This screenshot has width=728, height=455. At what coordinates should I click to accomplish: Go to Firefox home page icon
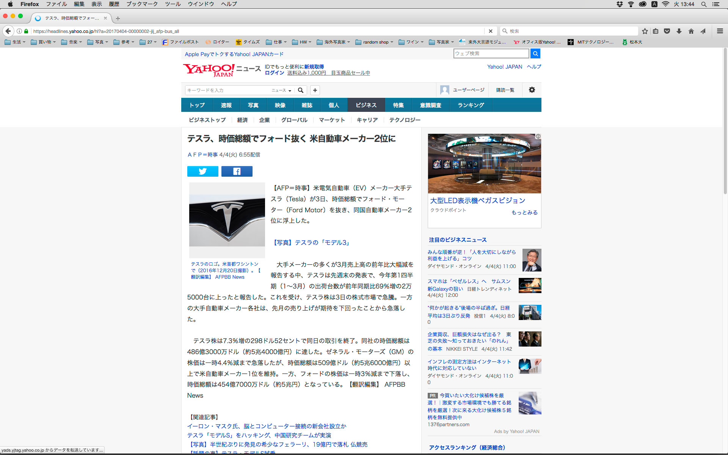click(x=691, y=31)
